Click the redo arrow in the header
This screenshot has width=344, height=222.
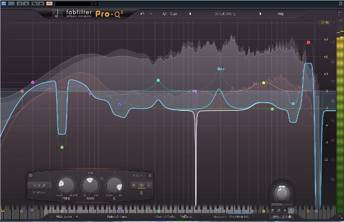pyautogui.click(x=150, y=12)
